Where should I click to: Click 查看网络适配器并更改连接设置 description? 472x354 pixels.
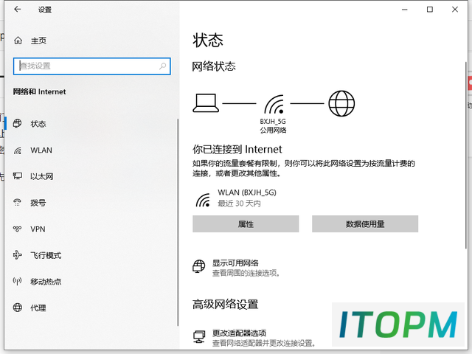[x=264, y=343]
